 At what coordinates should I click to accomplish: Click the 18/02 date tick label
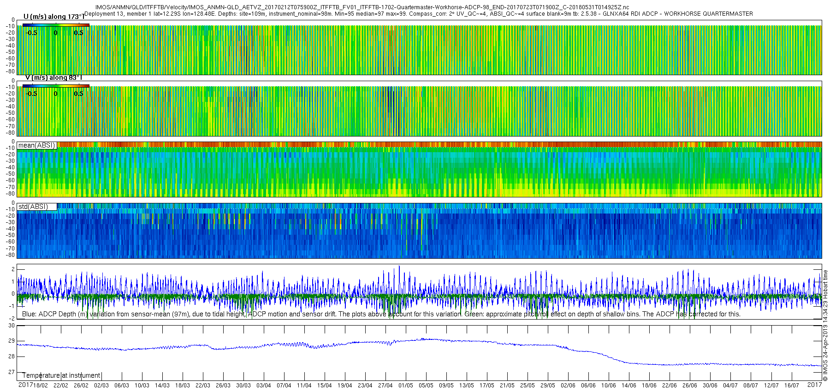tap(41, 386)
